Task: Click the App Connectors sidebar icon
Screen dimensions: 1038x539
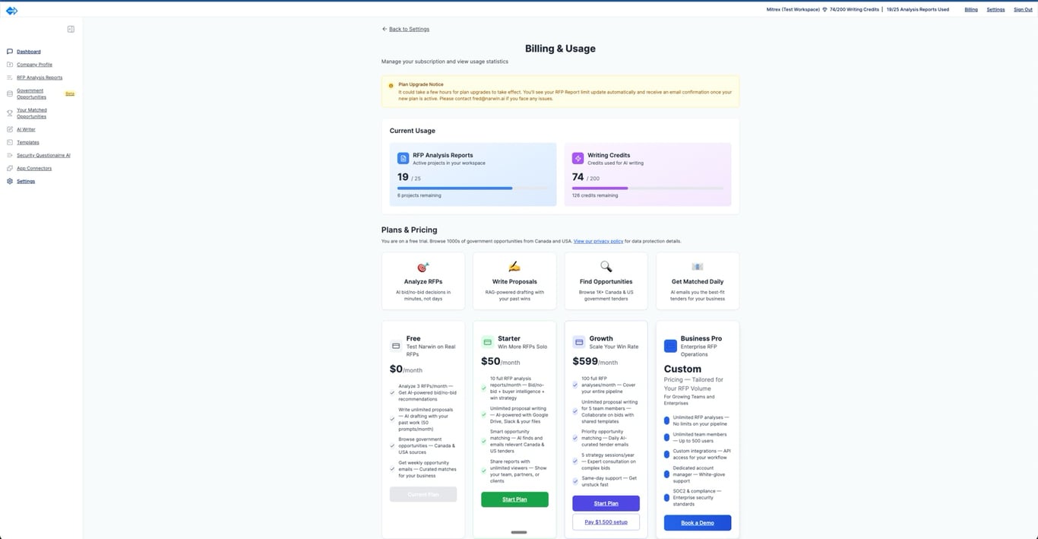Action: pos(10,168)
